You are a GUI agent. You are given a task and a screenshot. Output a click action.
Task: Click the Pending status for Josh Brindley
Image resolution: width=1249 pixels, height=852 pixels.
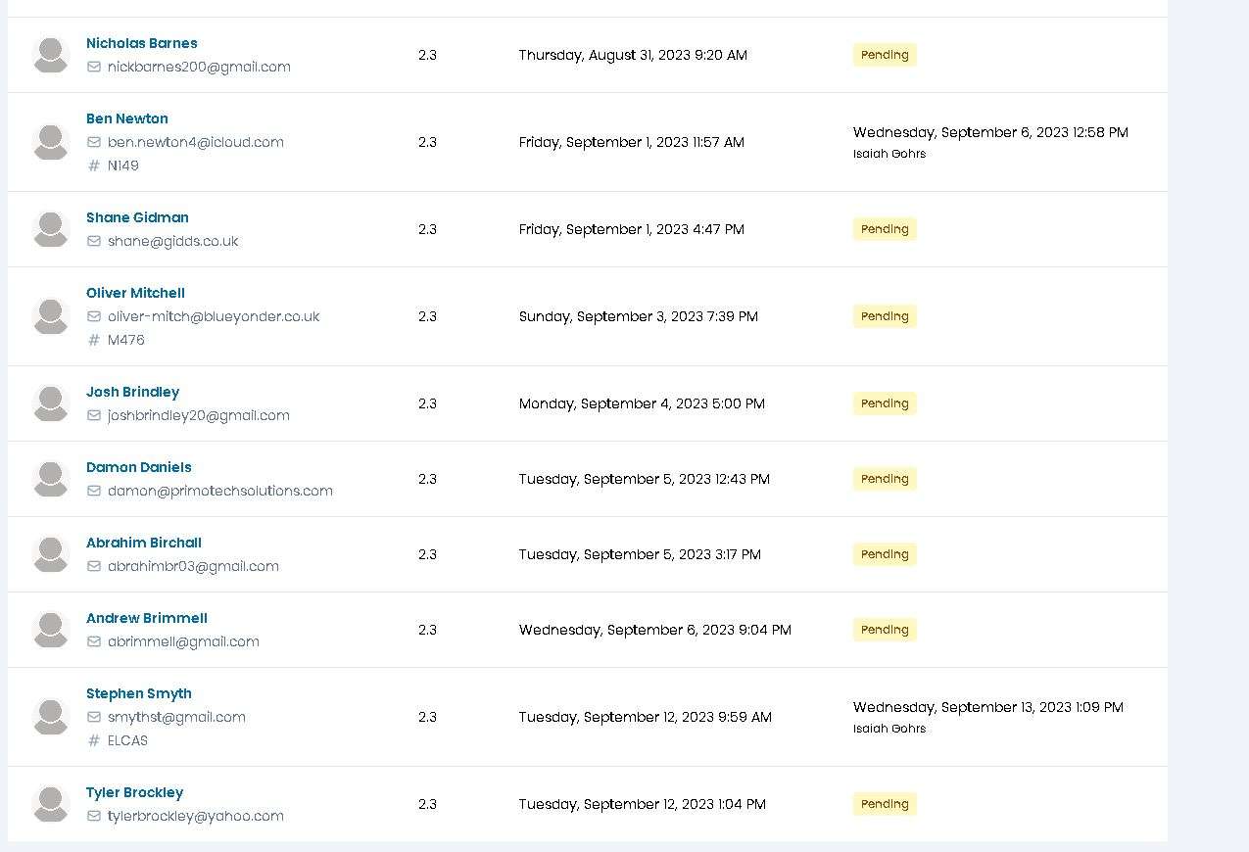pyautogui.click(x=885, y=403)
